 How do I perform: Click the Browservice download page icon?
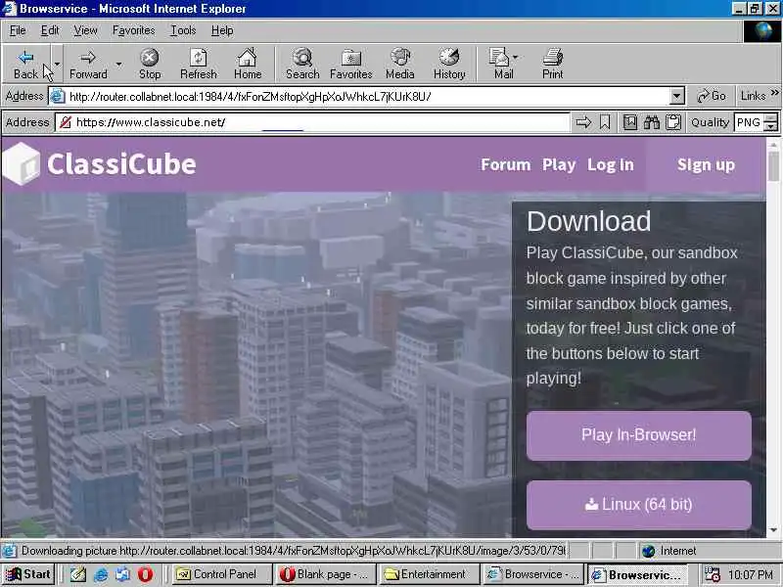[630, 122]
